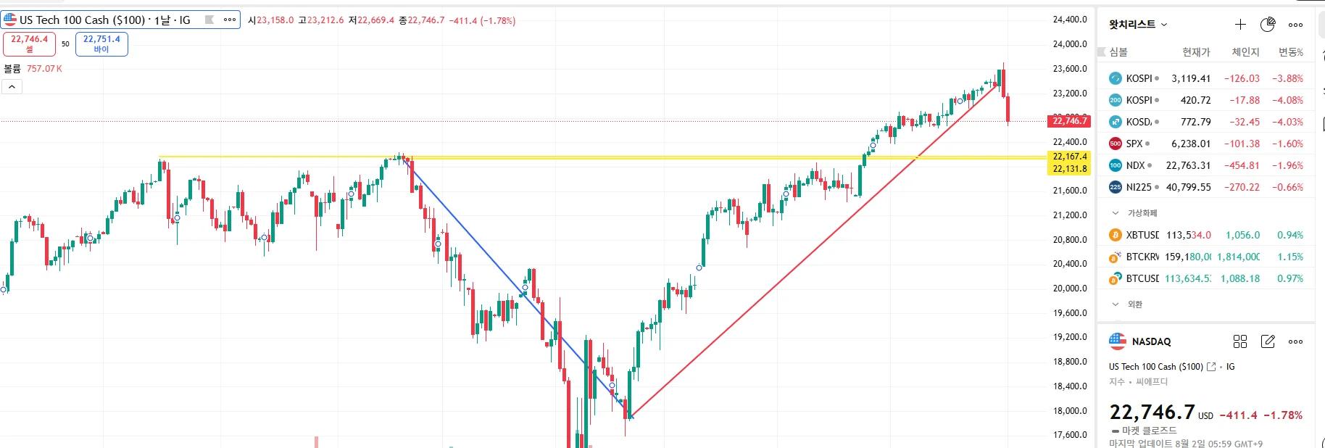
Task: Click the 22,746.7 current price label on price axis
Action: click(1070, 121)
